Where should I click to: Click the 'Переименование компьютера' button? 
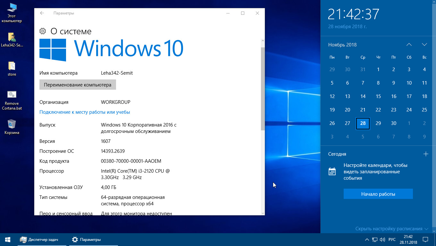(x=78, y=85)
